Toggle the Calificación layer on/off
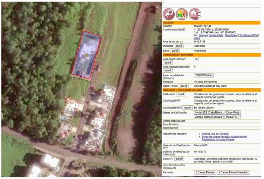 (181, 94)
